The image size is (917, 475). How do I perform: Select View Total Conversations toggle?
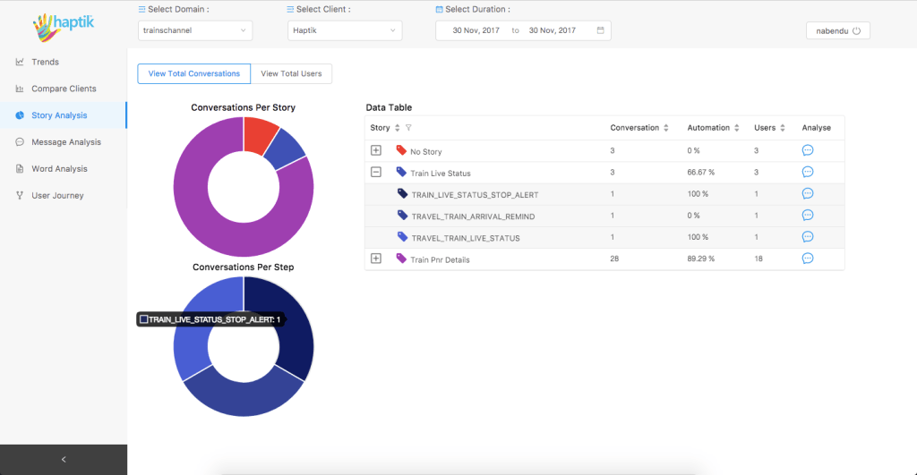pos(193,73)
